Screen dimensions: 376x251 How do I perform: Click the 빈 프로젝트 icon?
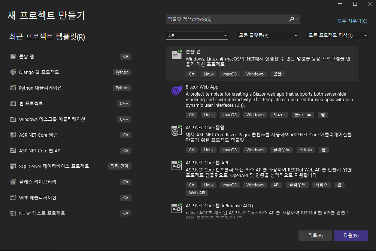point(13,103)
